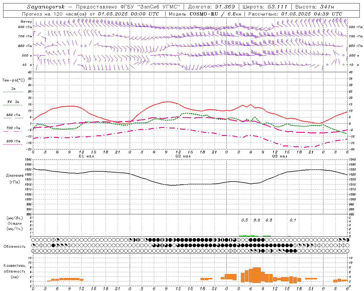Click the Конвективн. облачность label

tap(15, 269)
